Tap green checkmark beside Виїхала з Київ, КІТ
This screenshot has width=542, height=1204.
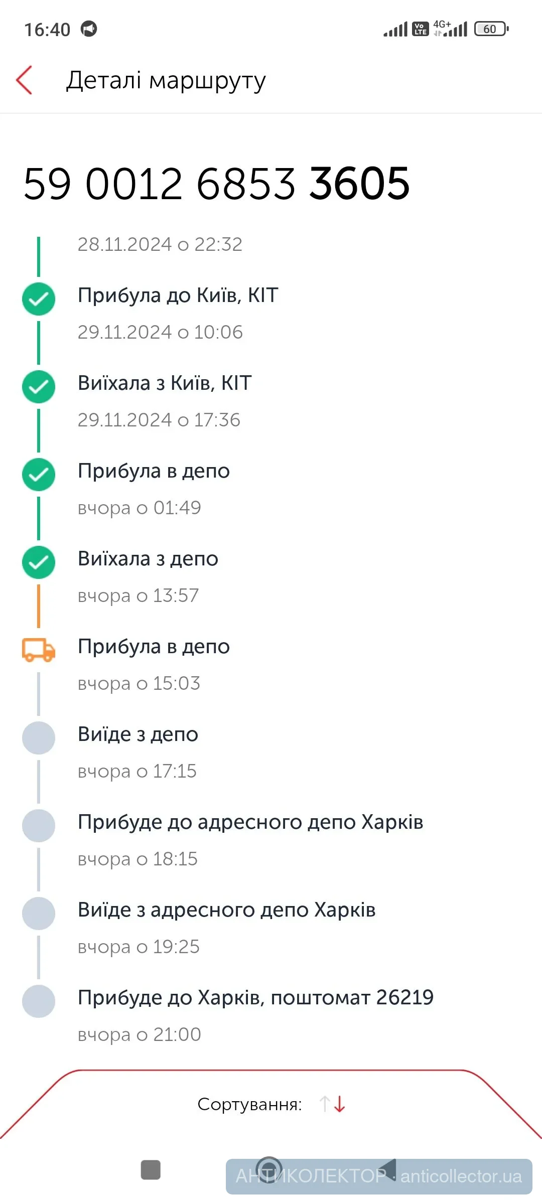coord(39,387)
